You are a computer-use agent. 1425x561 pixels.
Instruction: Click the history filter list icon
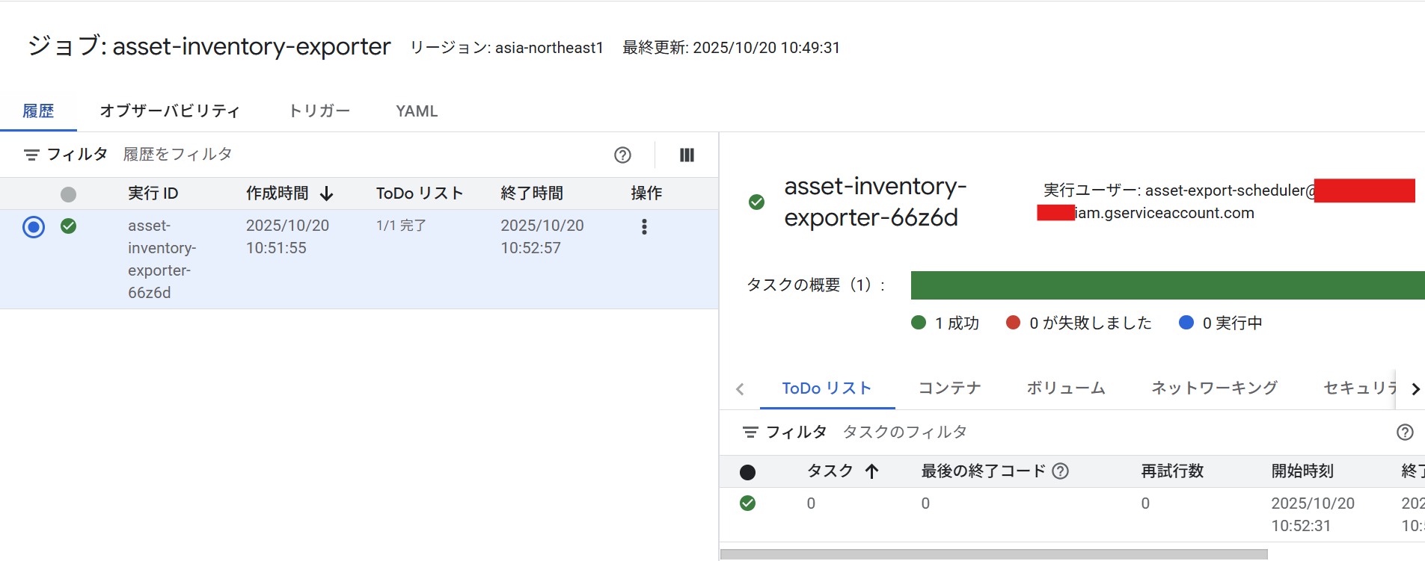pos(31,155)
